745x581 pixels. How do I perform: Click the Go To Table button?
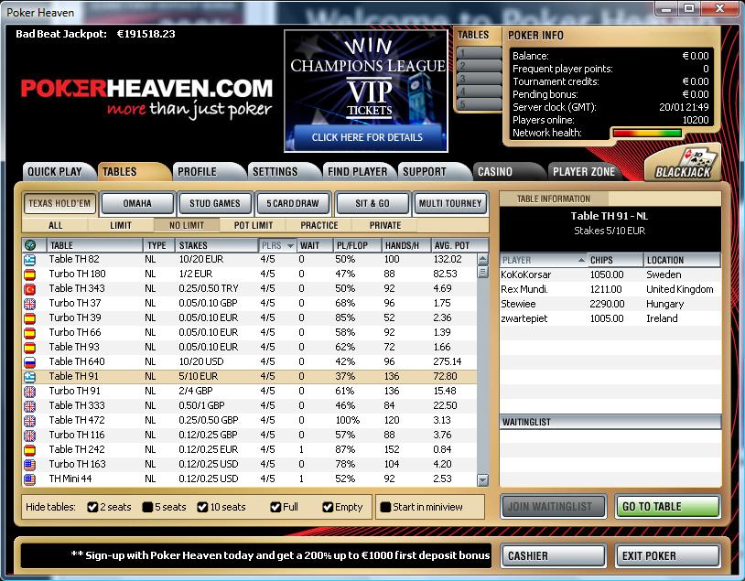tap(667, 506)
